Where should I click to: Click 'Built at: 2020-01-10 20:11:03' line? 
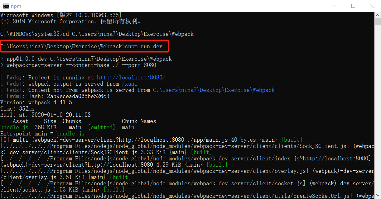click(46, 115)
